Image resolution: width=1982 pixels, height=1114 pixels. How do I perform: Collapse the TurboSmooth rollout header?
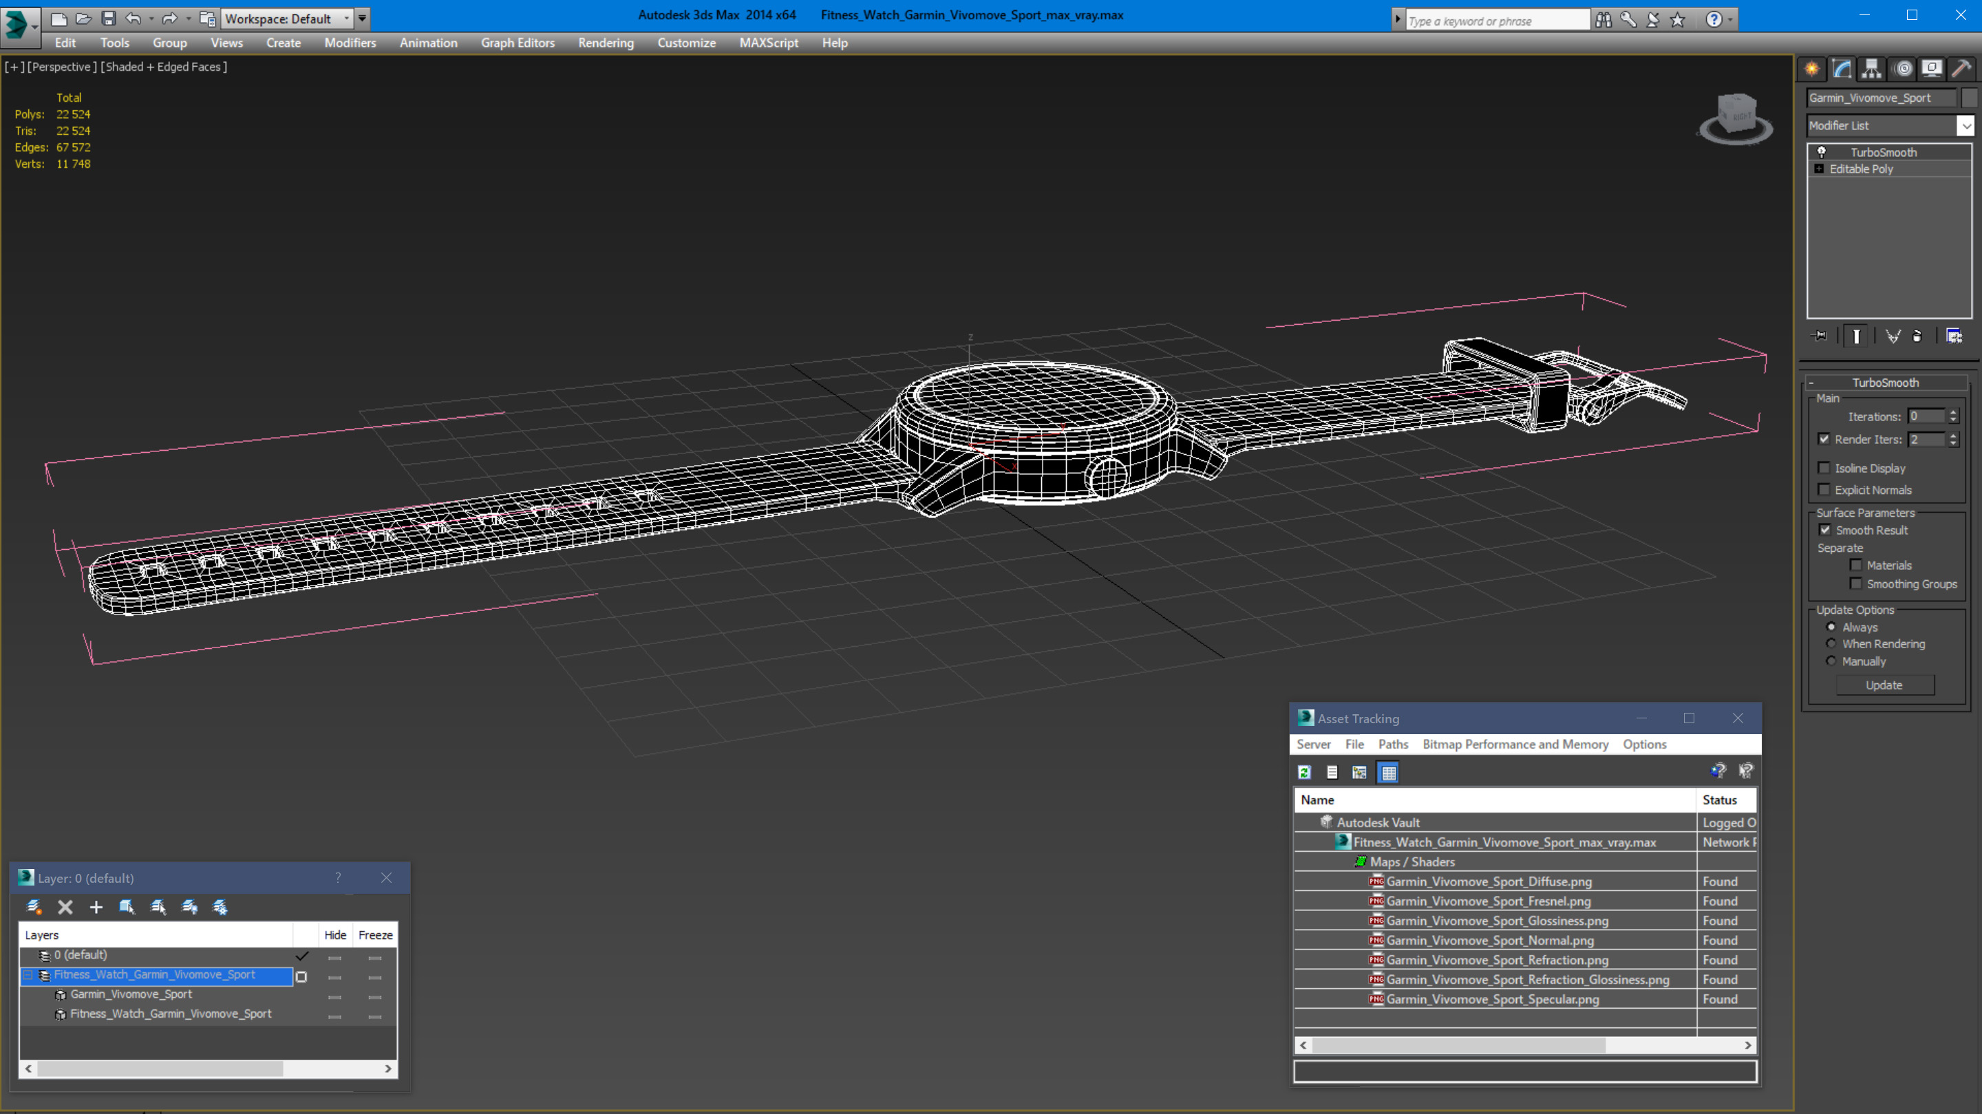(1885, 383)
